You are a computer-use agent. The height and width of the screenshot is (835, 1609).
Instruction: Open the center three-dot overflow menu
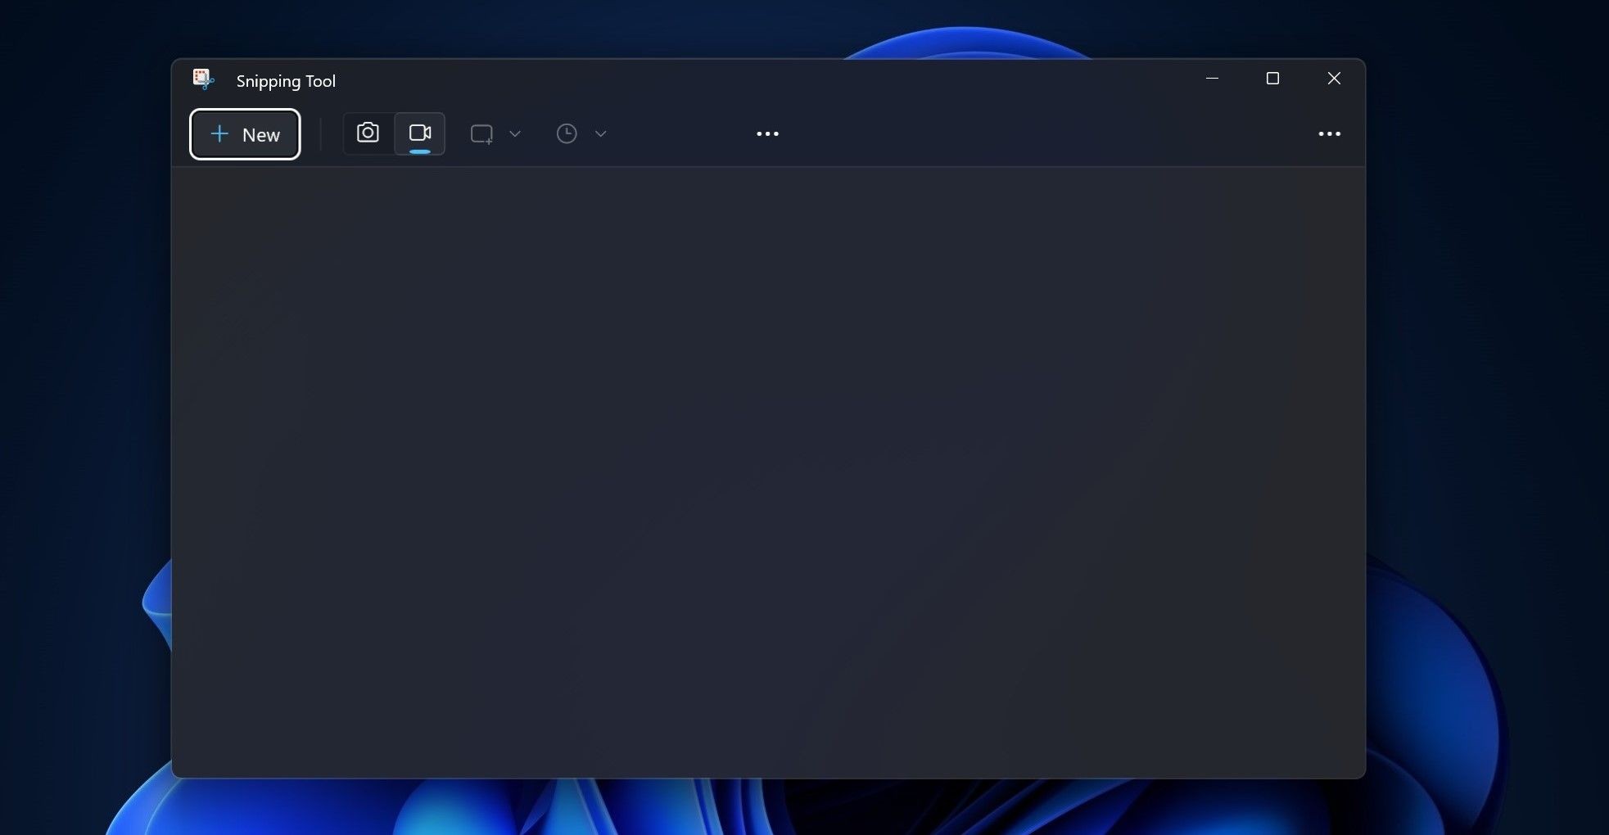tap(767, 133)
